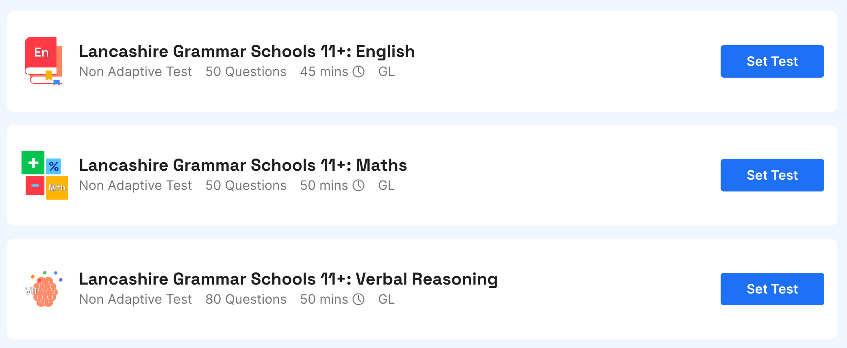Image resolution: width=847 pixels, height=348 pixels.
Task: Set Test for Verbal Reasoning
Action: pyautogui.click(x=771, y=289)
